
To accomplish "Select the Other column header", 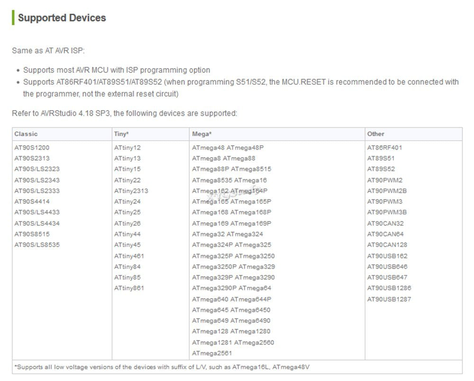I will 375,134.
